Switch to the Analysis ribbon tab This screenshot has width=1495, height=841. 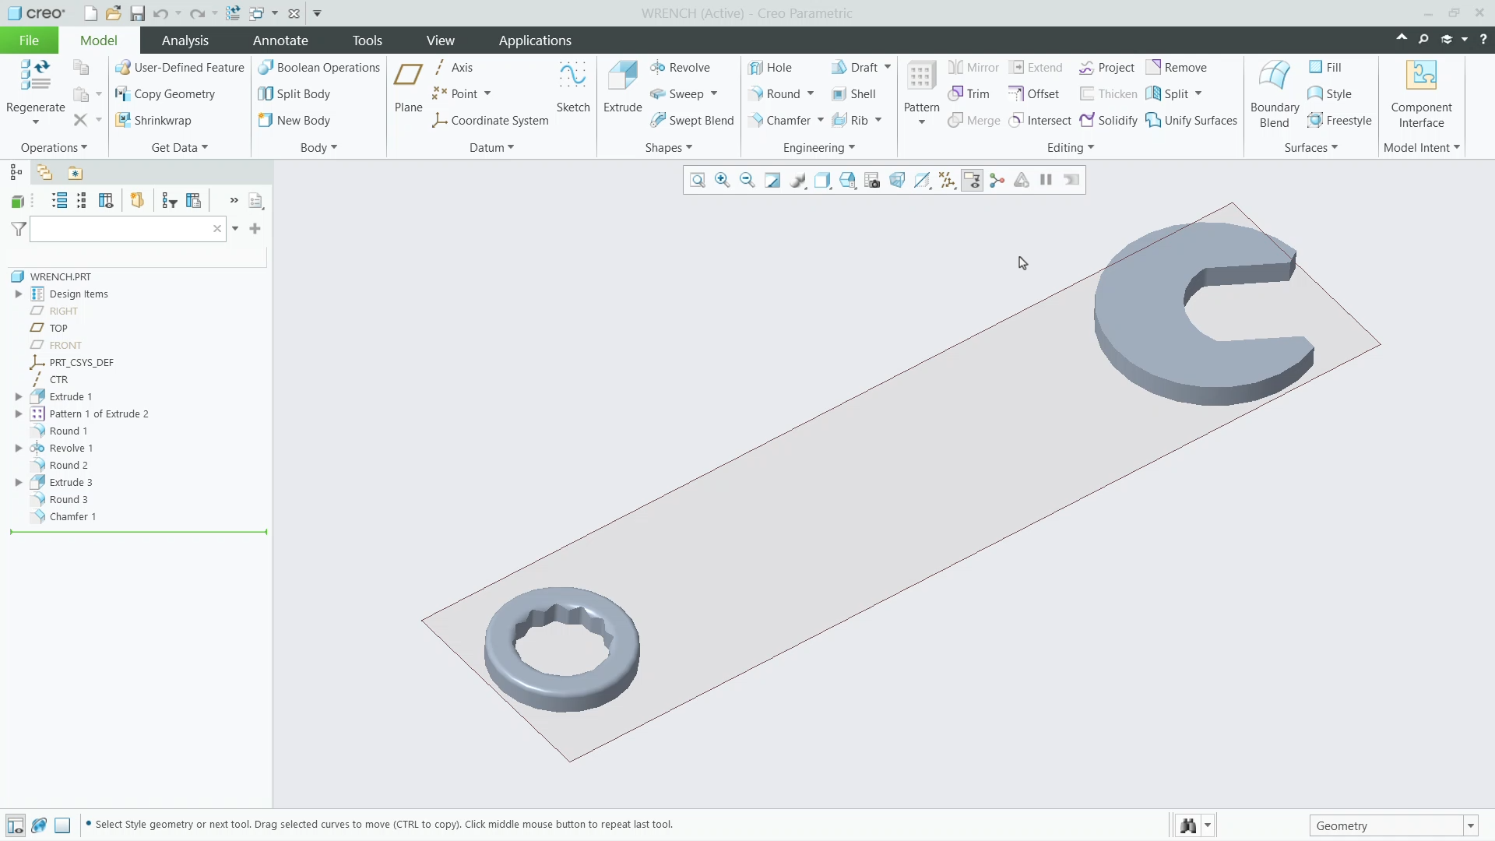point(185,40)
